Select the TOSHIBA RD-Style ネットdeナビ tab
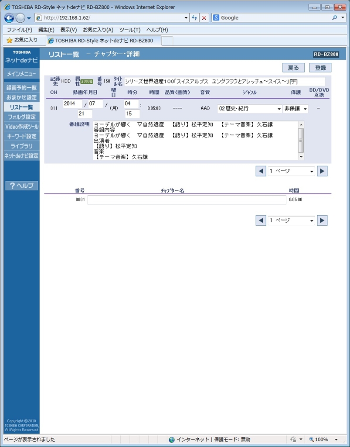The width and height of the screenshot is (350, 447). (104, 41)
